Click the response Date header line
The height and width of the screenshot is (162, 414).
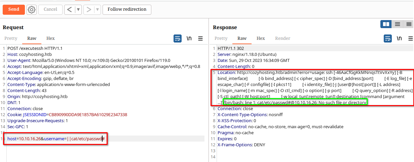tap(254, 60)
